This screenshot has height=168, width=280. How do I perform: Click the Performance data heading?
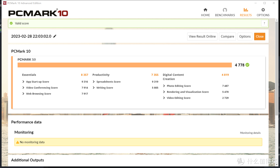(x=26, y=122)
